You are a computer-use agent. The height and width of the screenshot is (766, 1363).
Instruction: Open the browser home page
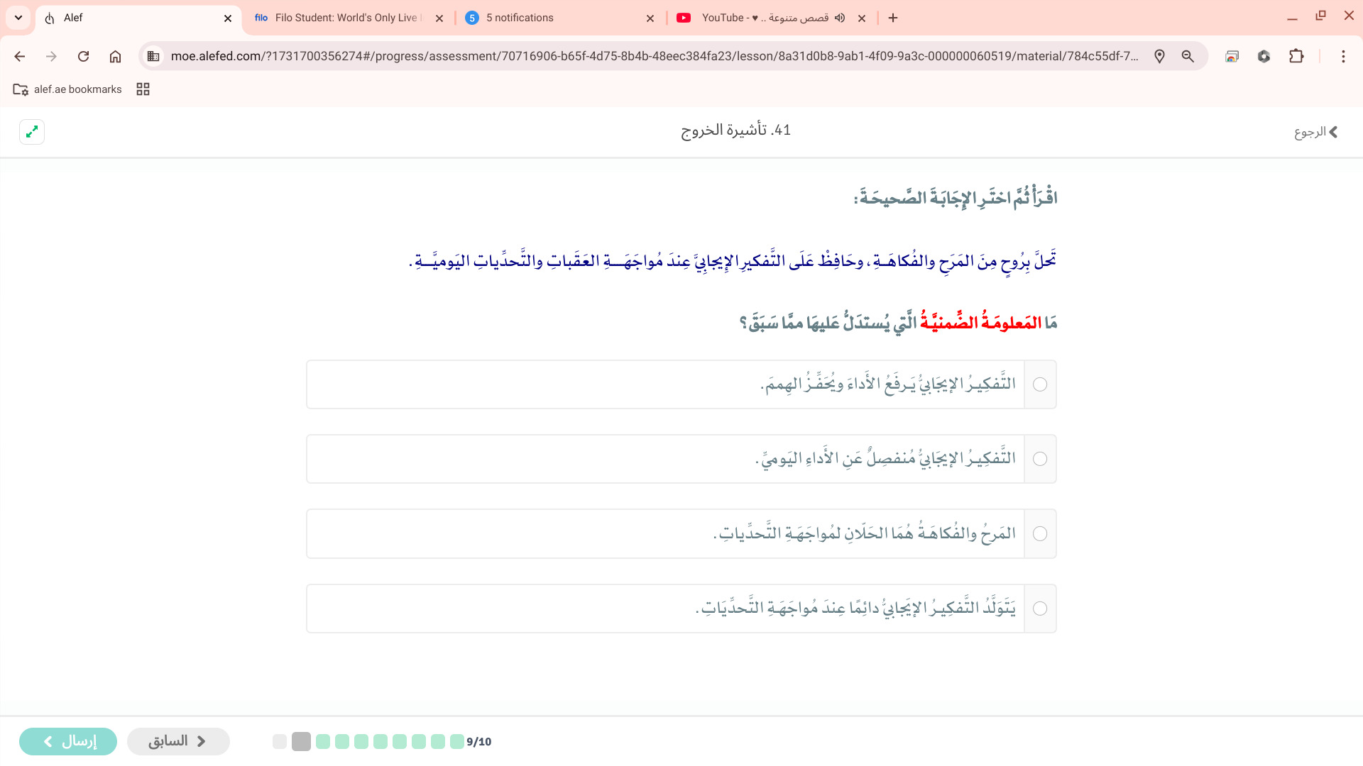point(116,56)
